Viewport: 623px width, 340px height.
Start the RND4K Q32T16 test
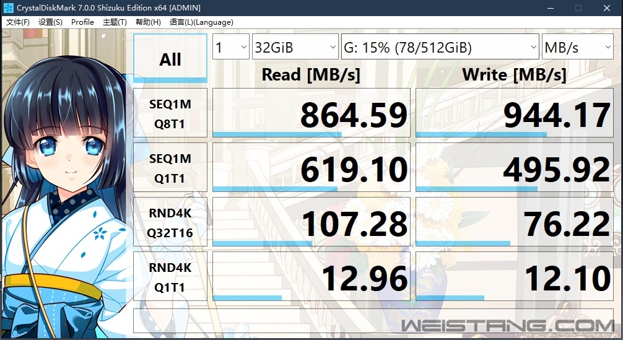click(x=170, y=222)
